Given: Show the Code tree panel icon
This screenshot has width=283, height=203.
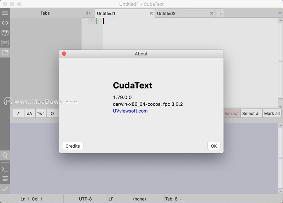Looking at the screenshot, I should click(5, 23).
